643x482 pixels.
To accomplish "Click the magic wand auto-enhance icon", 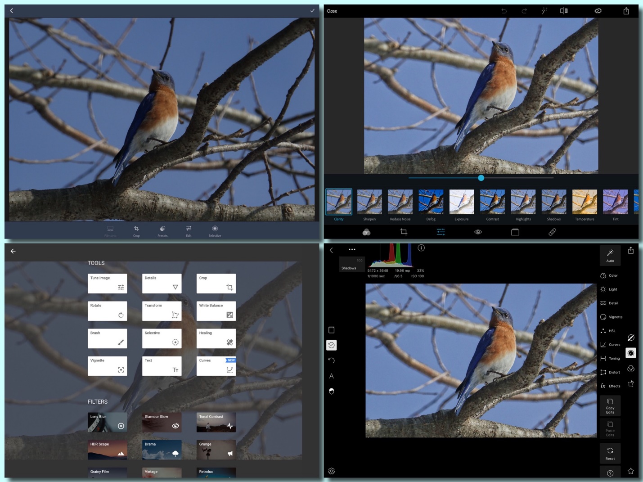I will [544, 11].
